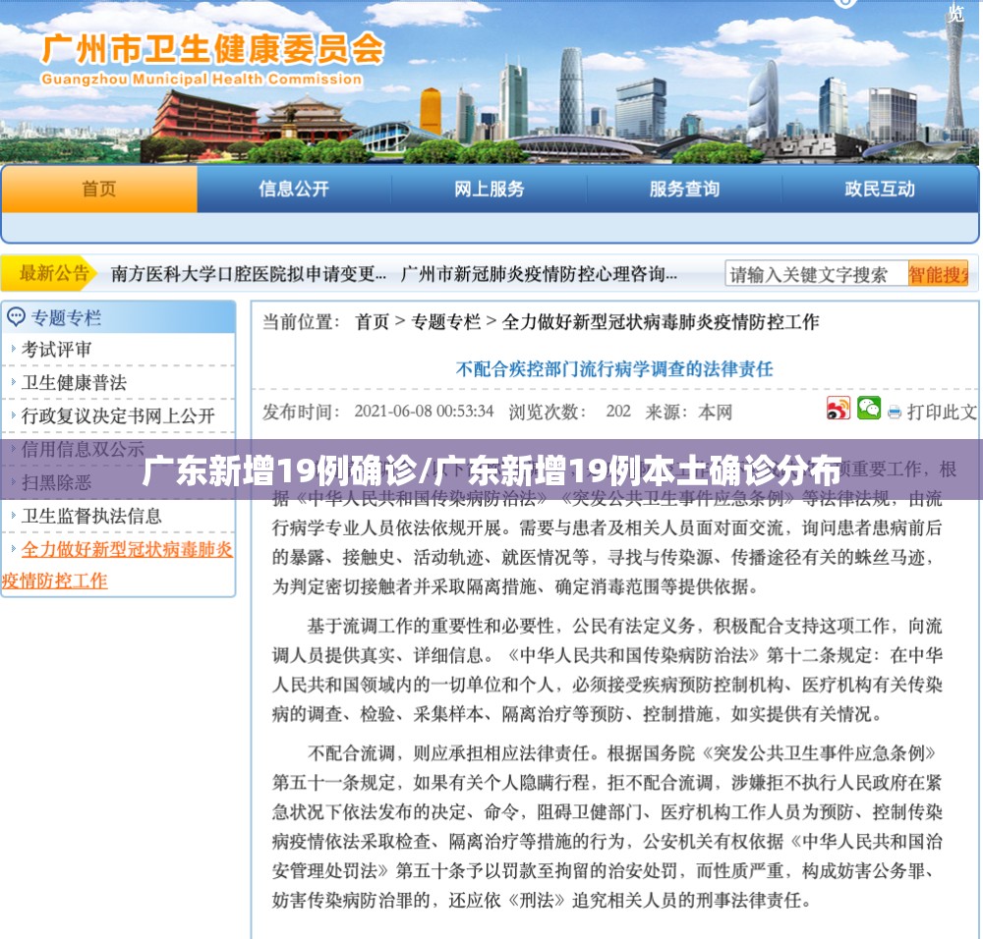The height and width of the screenshot is (939, 983).
Task: Go to 专题专栏 in the breadcrumb
Action: coord(445,322)
